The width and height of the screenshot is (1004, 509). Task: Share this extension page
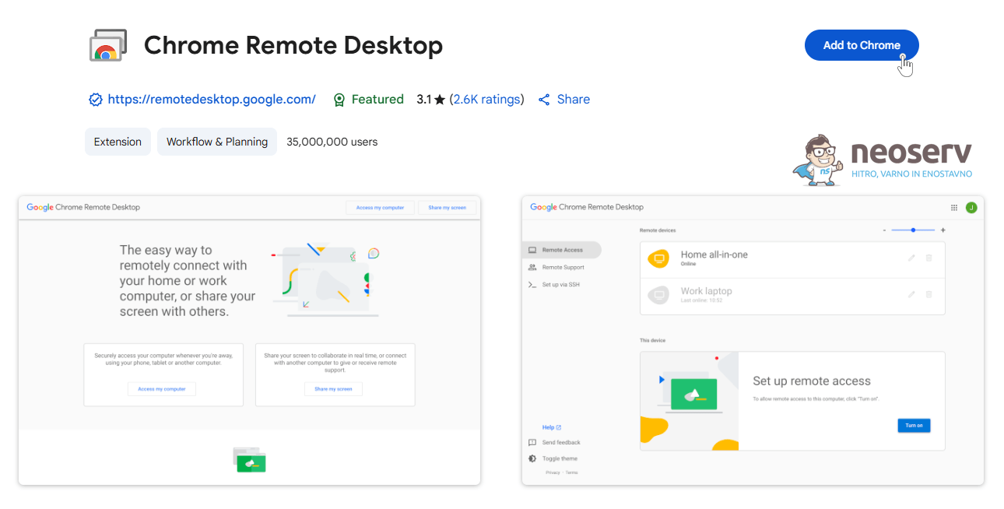click(x=564, y=99)
